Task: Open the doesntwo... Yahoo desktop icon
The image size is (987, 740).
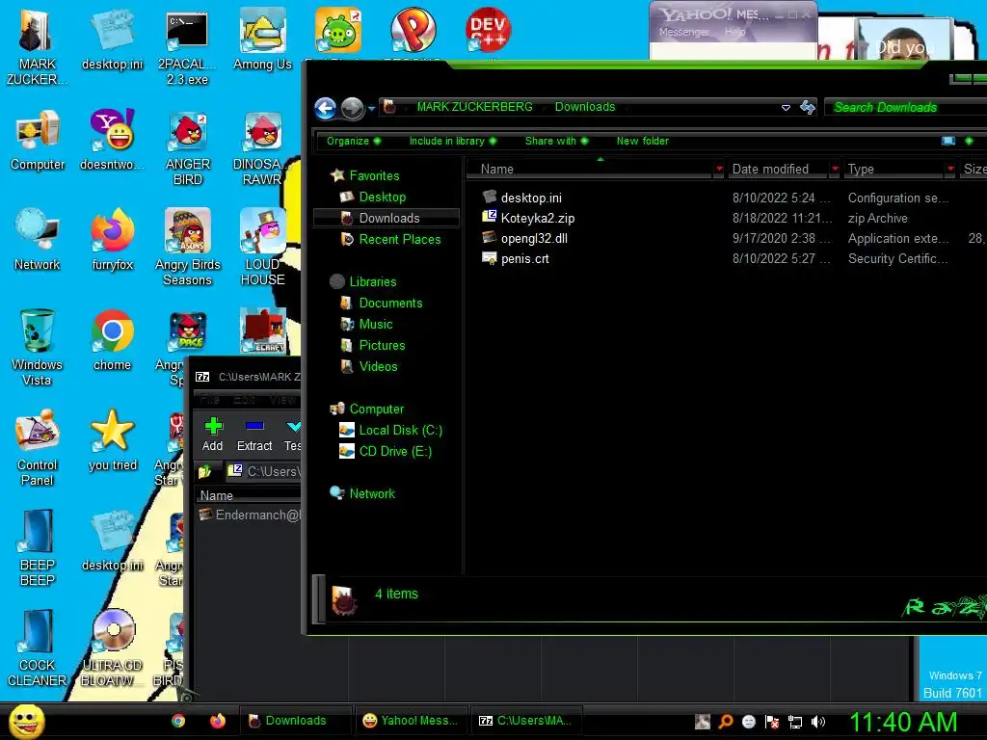Action: coord(112,140)
